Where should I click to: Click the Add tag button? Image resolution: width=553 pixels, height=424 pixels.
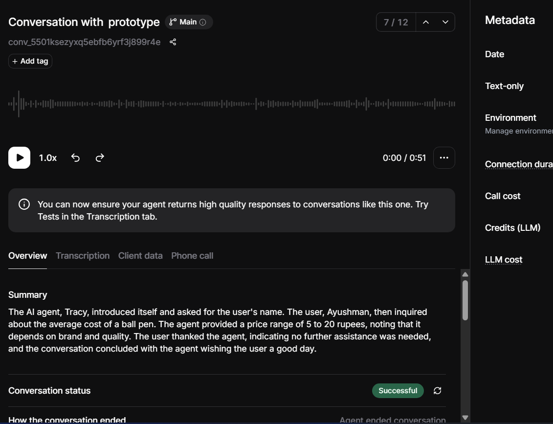(x=30, y=61)
